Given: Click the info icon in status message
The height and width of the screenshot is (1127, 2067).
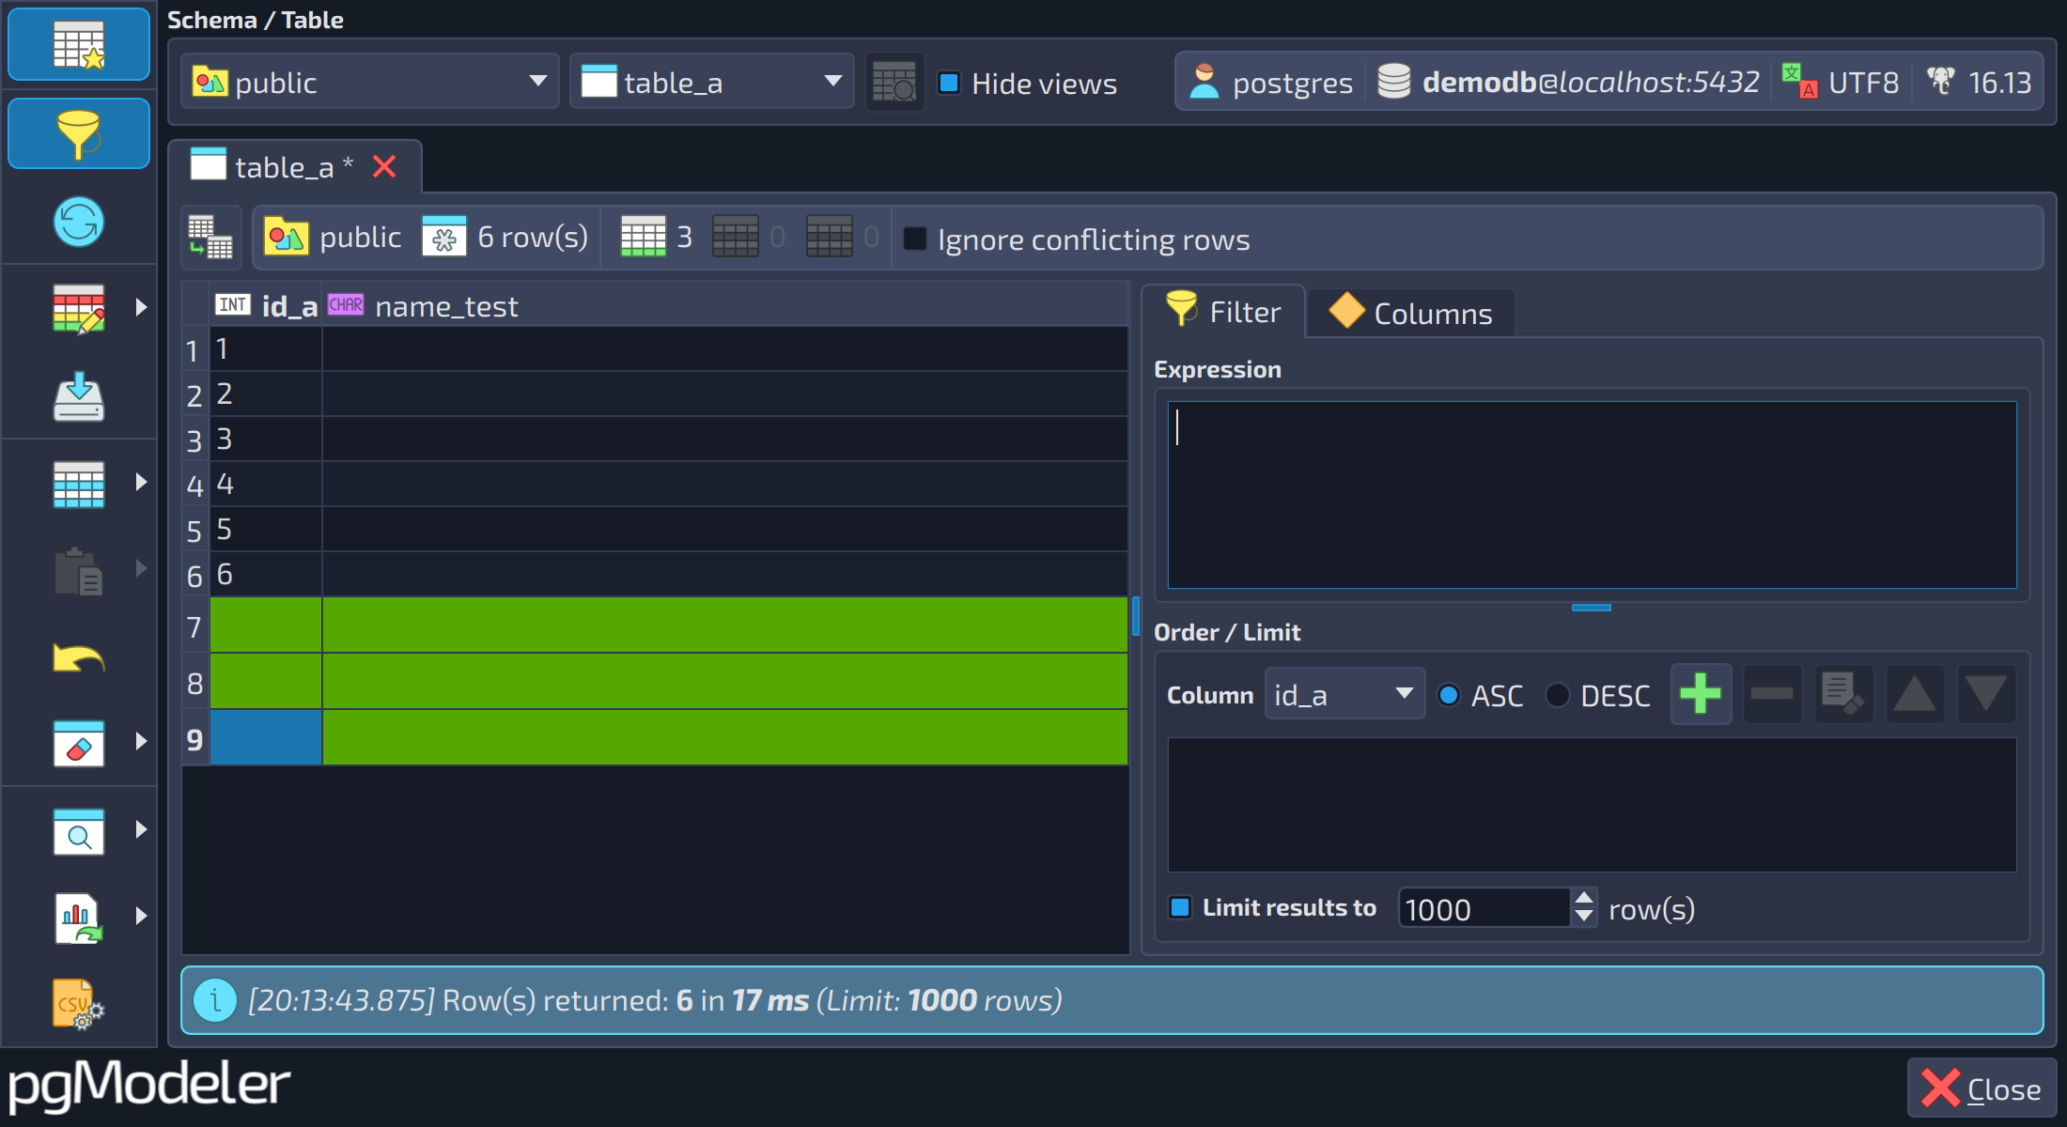Looking at the screenshot, I should (x=215, y=1000).
